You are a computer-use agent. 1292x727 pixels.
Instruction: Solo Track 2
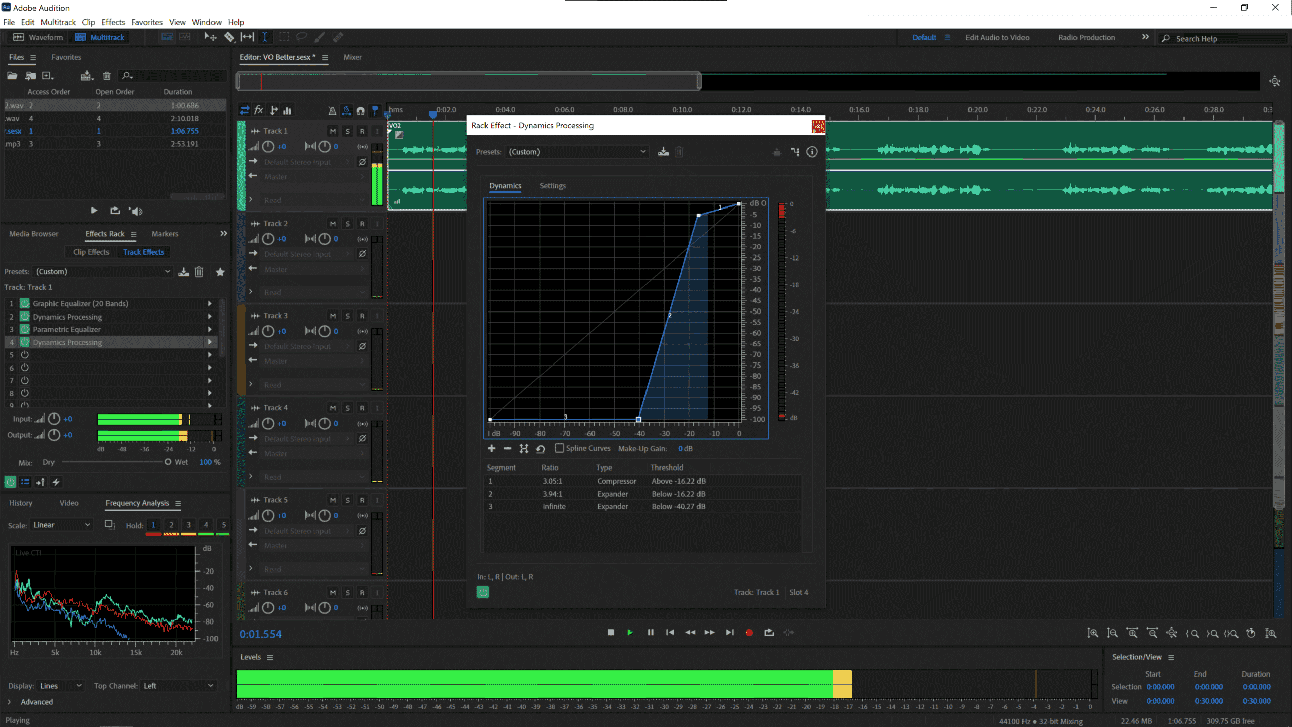347,224
